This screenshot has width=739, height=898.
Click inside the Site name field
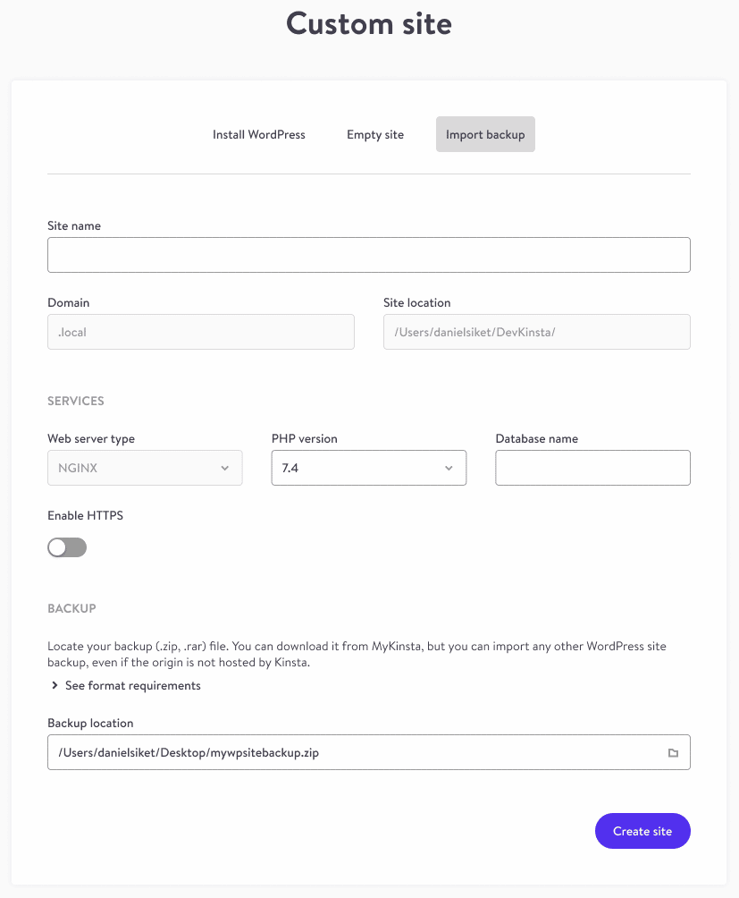point(368,254)
